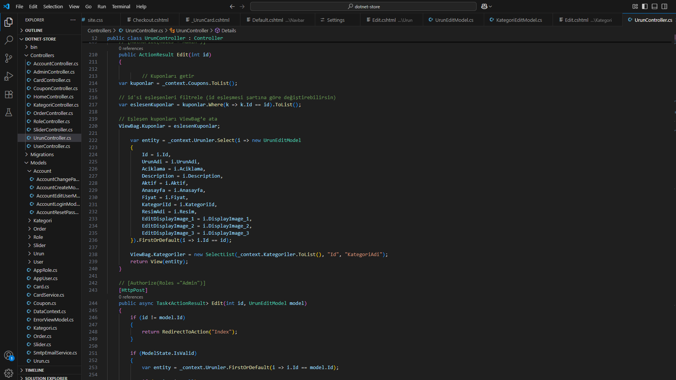The height and width of the screenshot is (380, 676).
Task: Open CouponController.cs file
Action: [49, 88]
